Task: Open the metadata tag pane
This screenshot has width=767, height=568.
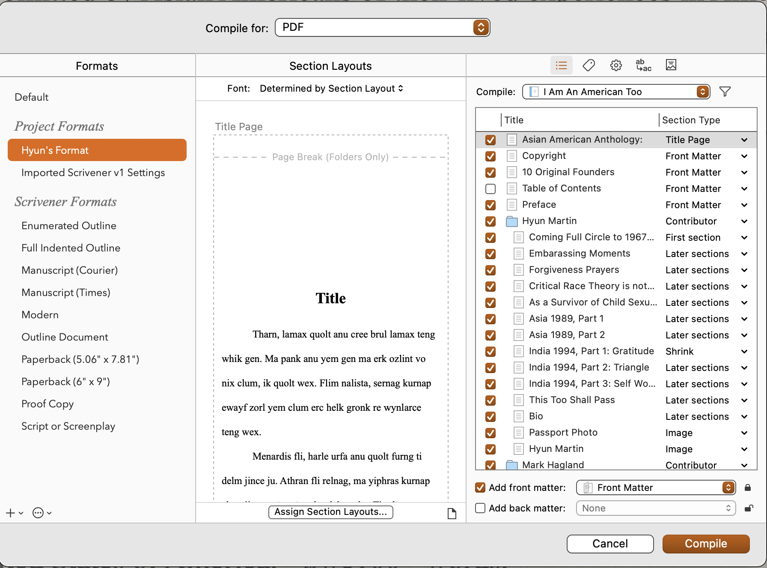Action: (x=589, y=65)
